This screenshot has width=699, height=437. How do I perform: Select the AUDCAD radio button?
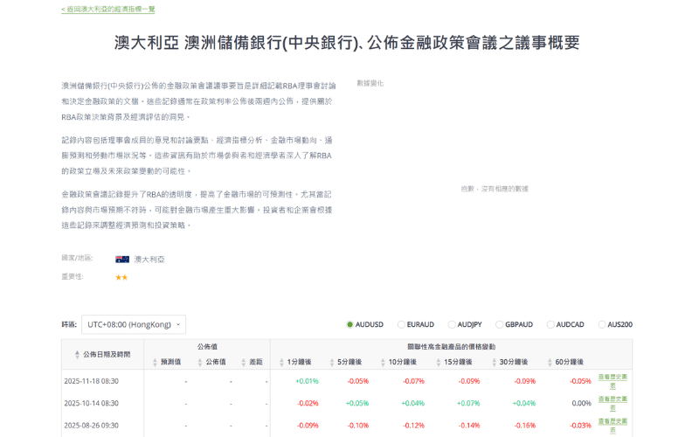tap(550, 324)
